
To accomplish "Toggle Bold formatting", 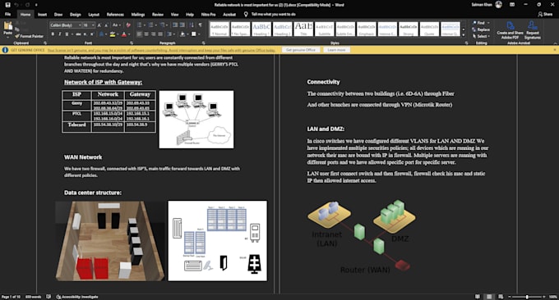I will pos(53,34).
